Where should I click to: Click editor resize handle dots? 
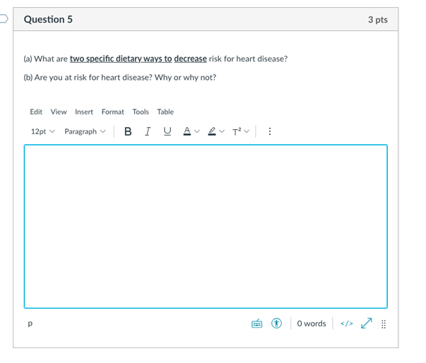tap(384, 324)
